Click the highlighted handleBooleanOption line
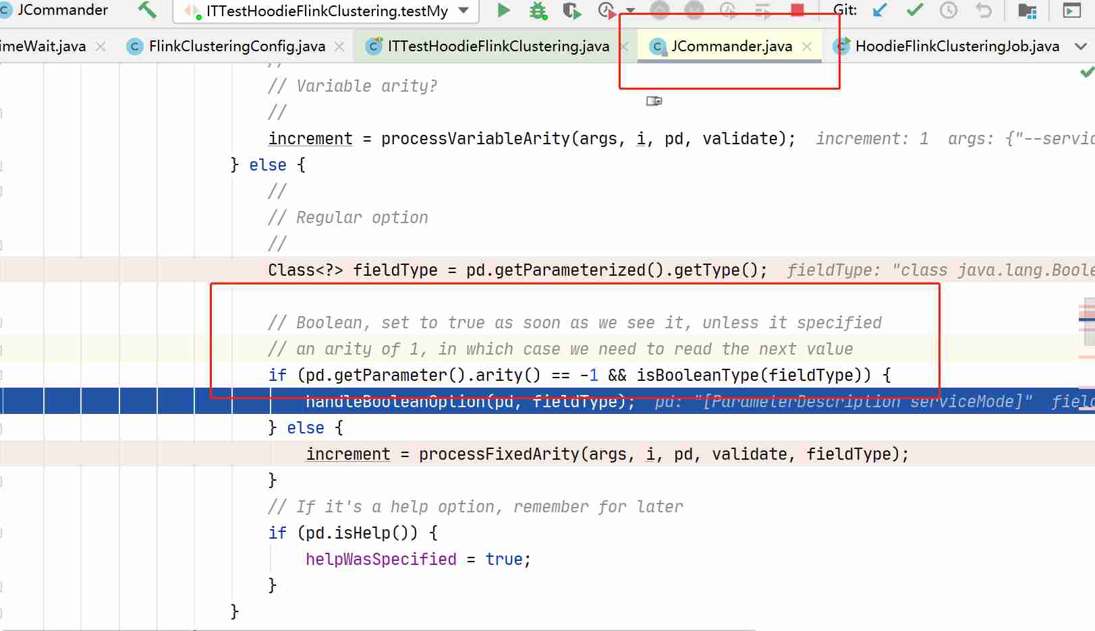Screen dimensions: 1095x631 [547, 401]
